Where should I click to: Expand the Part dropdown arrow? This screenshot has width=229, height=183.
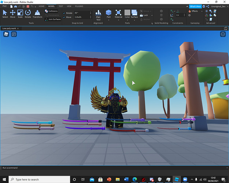[108, 20]
